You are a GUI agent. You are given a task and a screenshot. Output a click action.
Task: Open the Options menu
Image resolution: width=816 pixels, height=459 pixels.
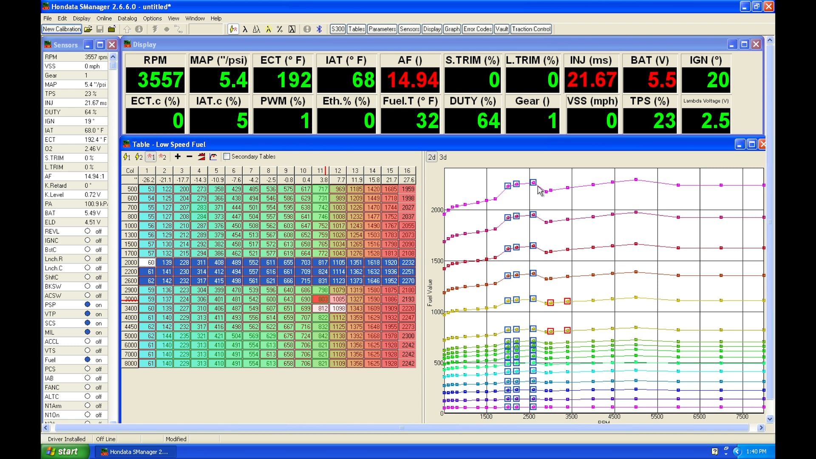point(152,18)
